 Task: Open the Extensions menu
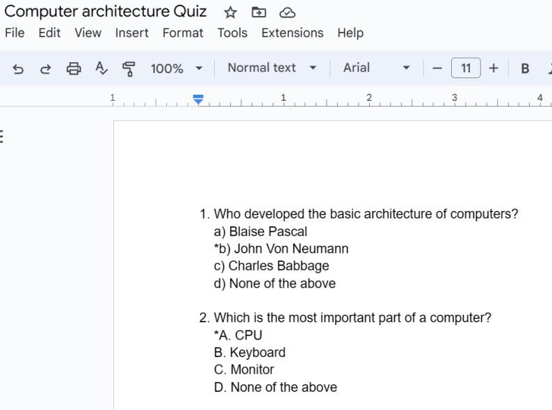[292, 33]
